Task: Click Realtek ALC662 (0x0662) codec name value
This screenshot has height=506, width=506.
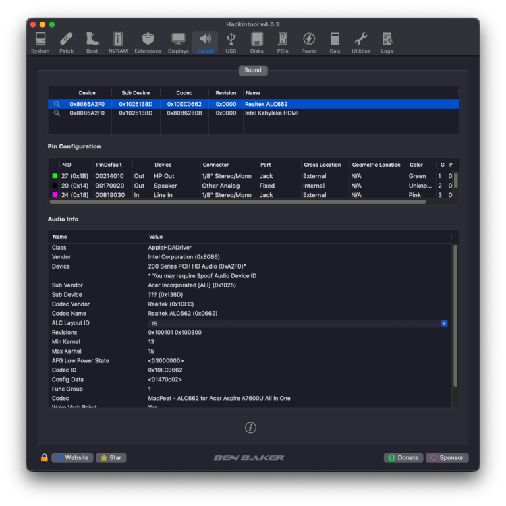Action: click(183, 313)
